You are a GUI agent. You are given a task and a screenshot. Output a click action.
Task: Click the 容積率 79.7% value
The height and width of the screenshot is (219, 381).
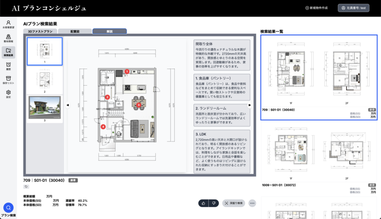82,205
